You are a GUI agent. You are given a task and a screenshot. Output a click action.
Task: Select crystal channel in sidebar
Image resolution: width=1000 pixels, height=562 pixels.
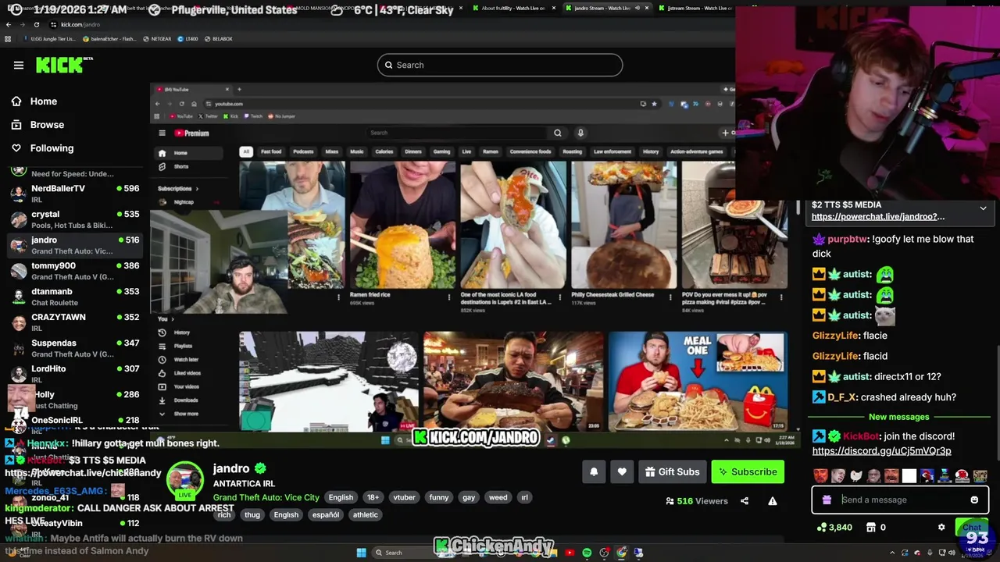74,219
